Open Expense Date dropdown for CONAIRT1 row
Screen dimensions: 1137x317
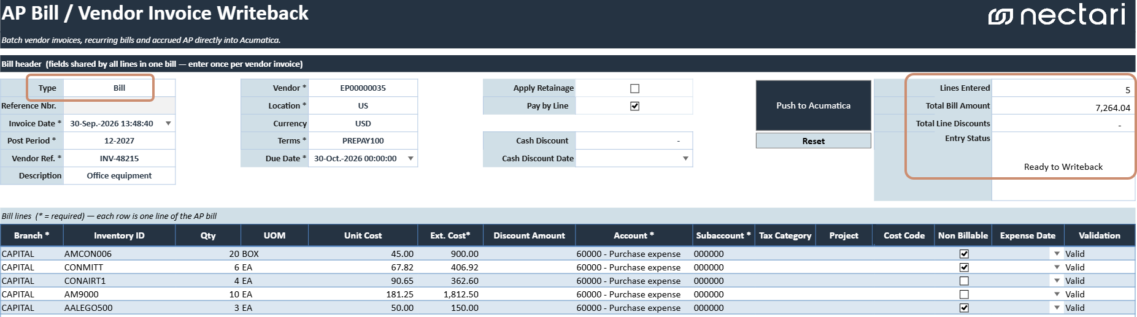point(1057,281)
